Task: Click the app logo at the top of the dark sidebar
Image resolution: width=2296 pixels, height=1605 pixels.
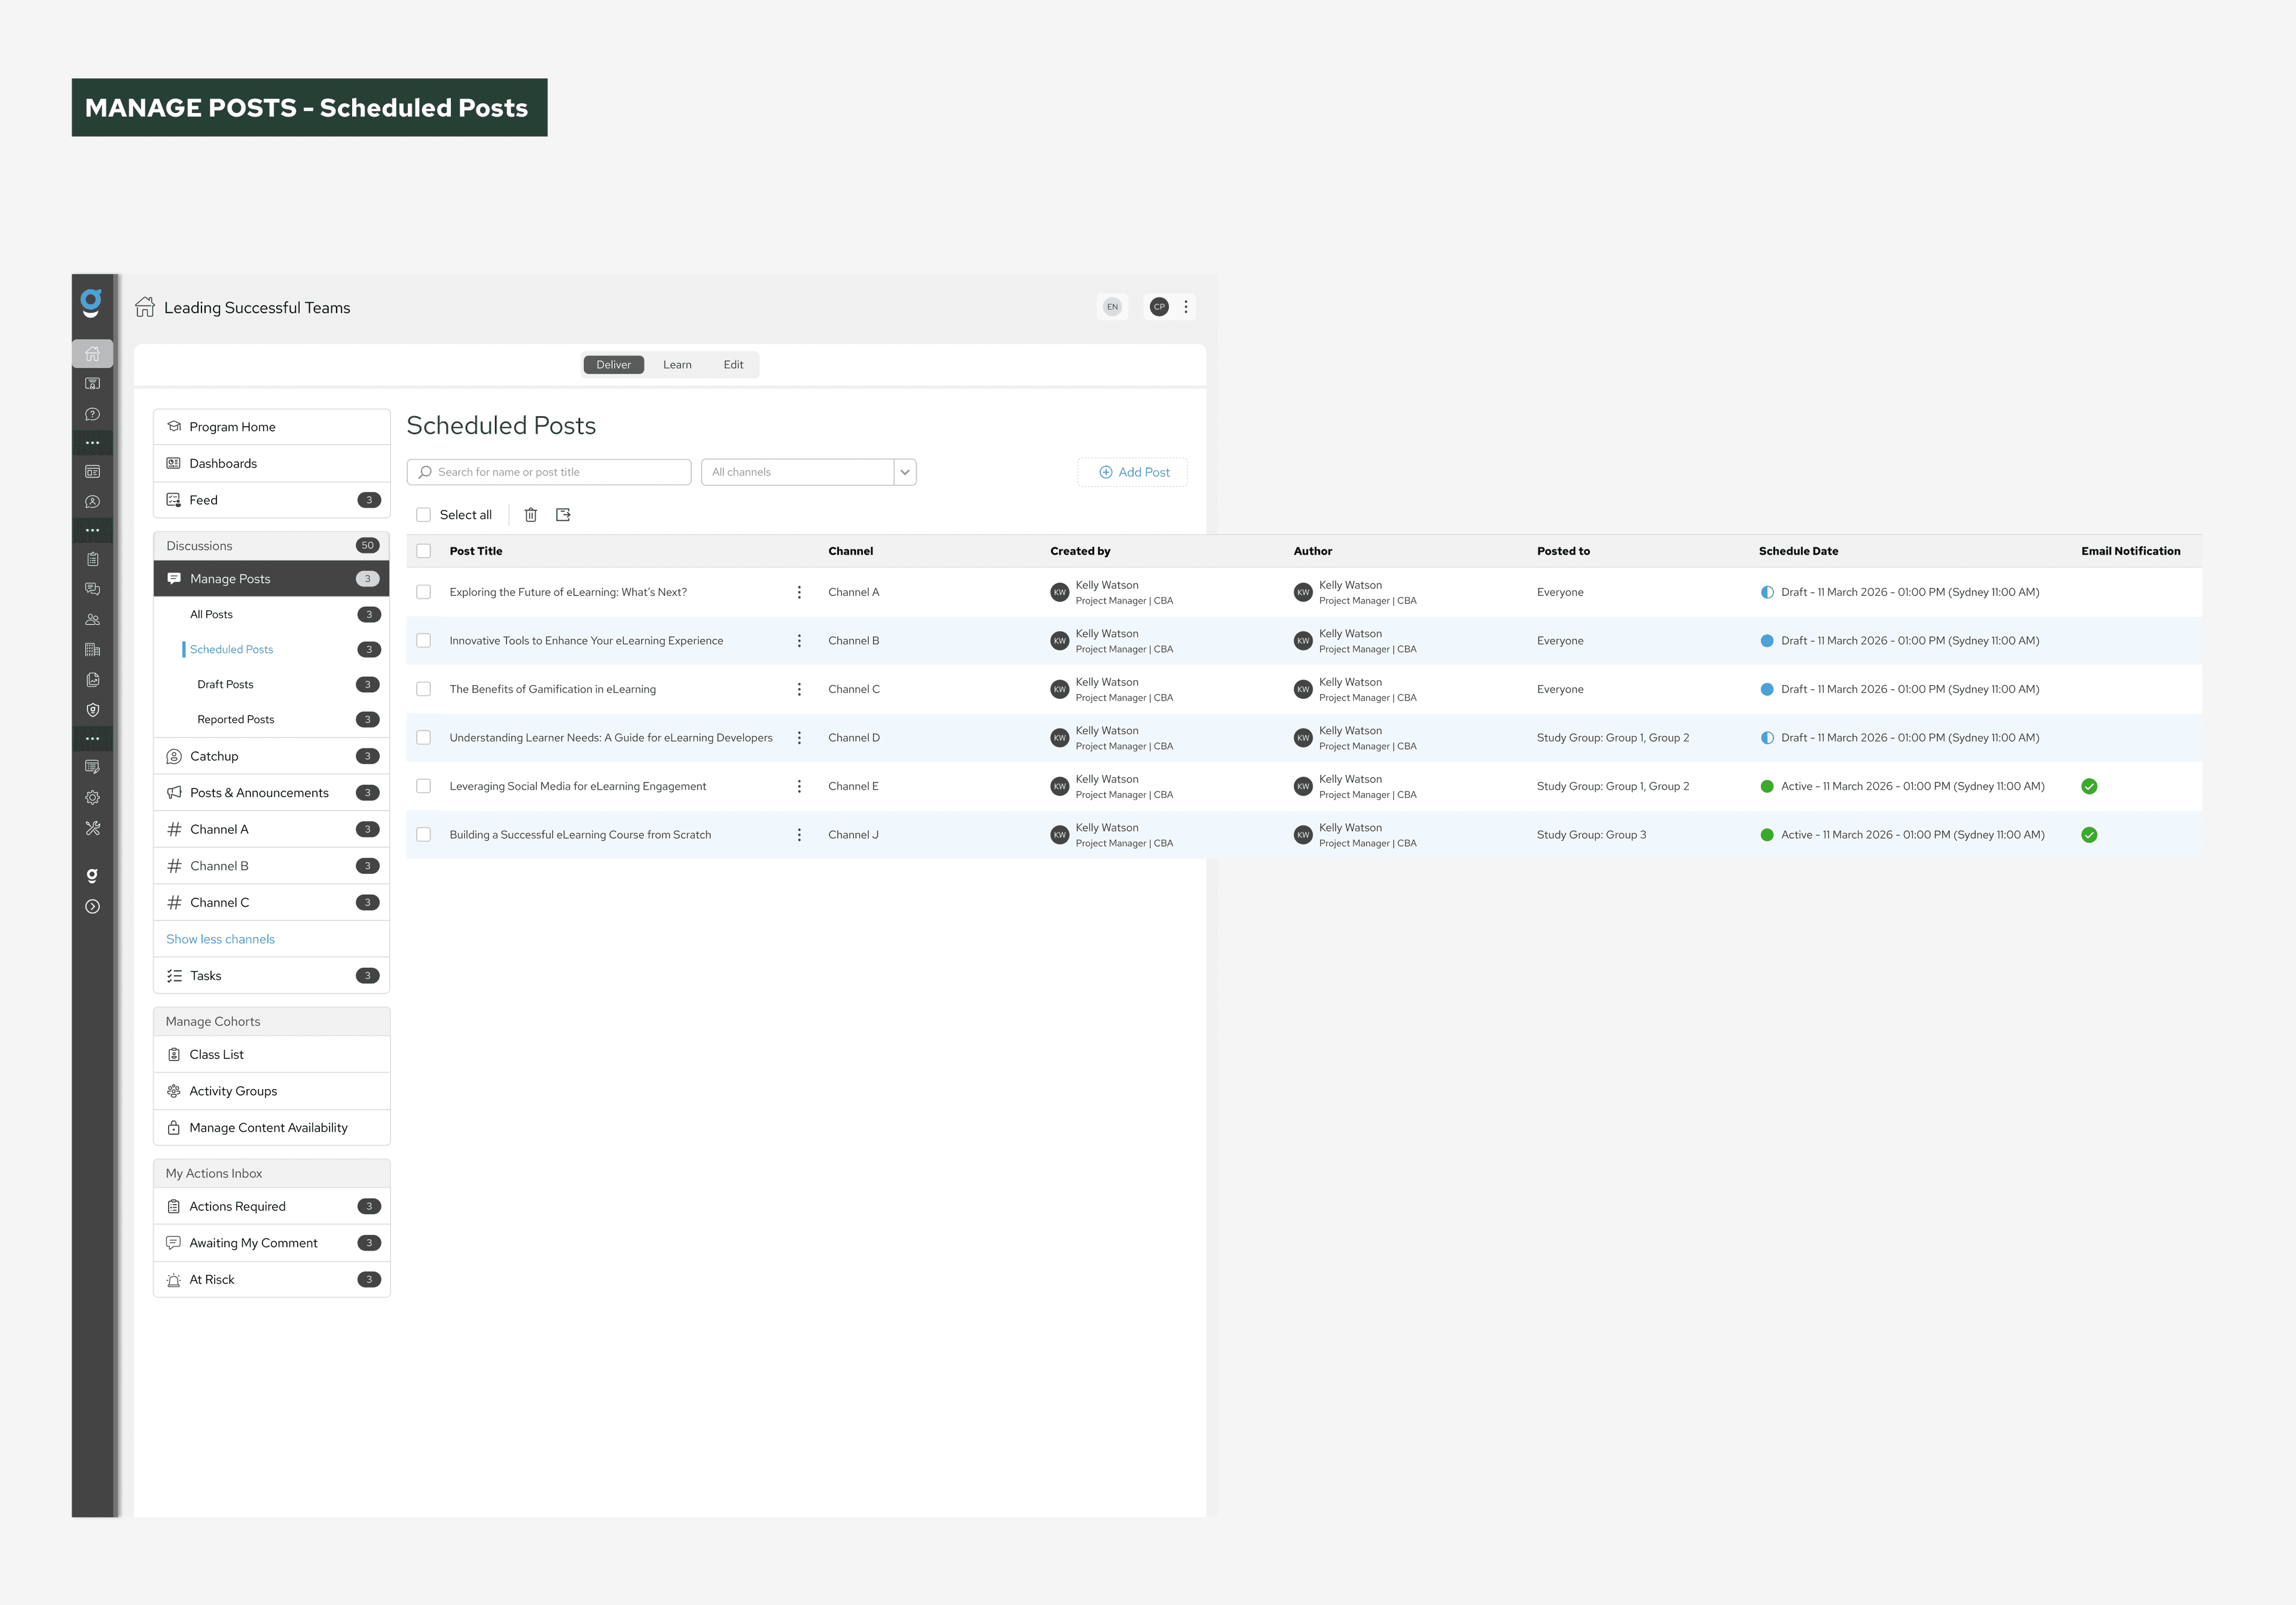Action: click(x=91, y=303)
